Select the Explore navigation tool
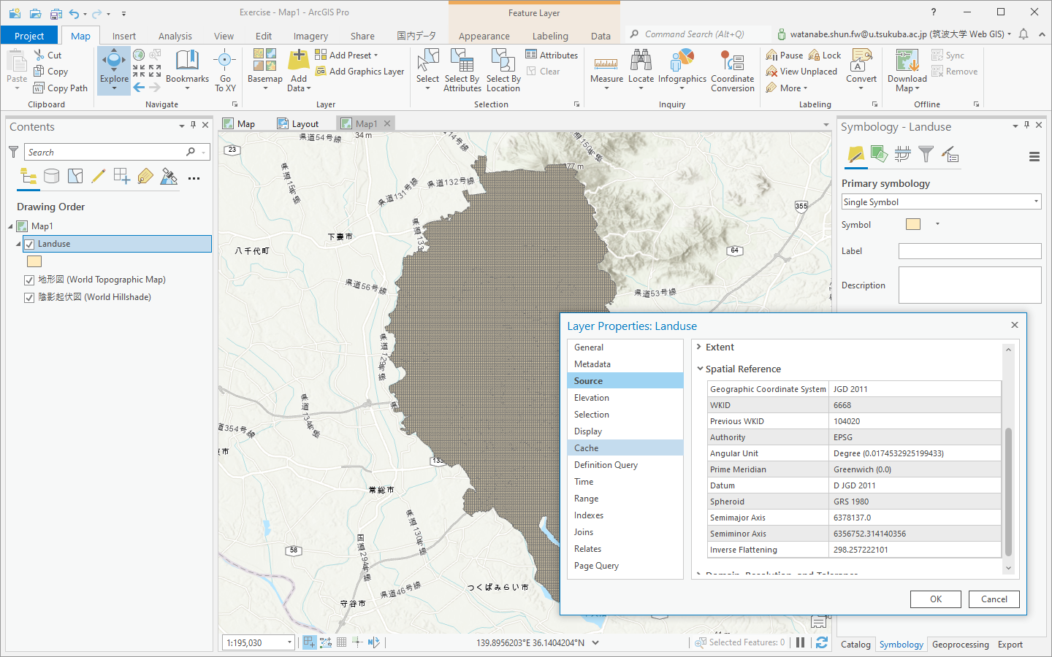Viewport: 1052px width, 657px height. (x=114, y=70)
